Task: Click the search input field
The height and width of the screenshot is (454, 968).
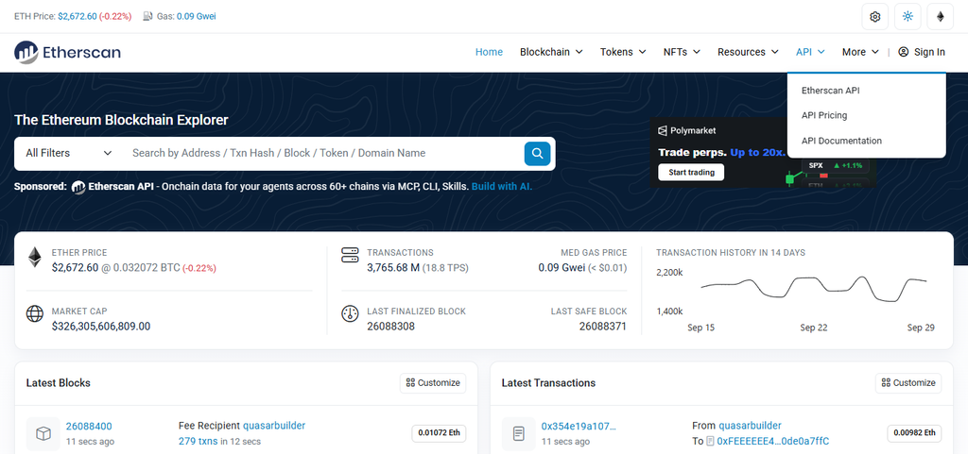Action: click(323, 153)
